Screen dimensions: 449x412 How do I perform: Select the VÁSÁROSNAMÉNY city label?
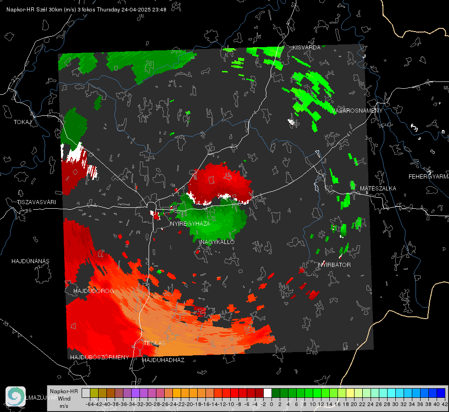(357, 111)
